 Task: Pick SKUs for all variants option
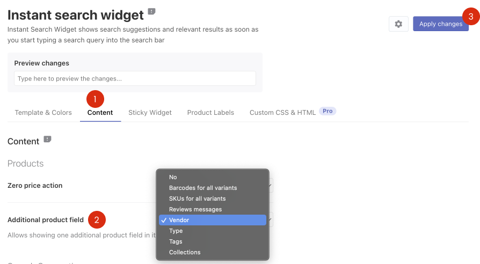[x=213, y=199]
